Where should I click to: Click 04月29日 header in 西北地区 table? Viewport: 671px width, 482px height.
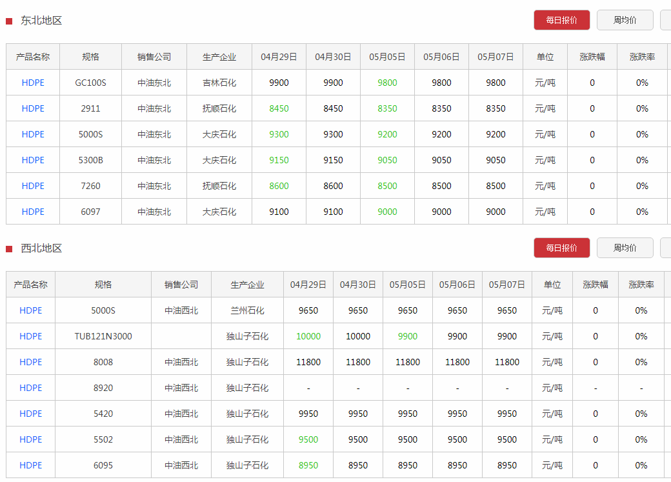coord(308,285)
